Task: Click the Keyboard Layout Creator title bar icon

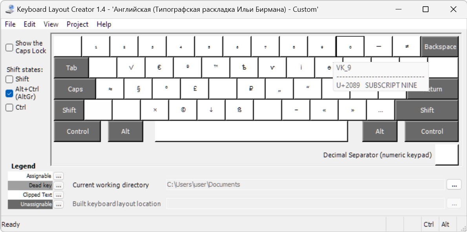Action: coord(10,9)
